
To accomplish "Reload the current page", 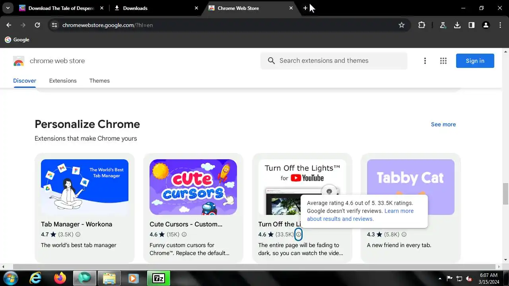I will point(37,25).
